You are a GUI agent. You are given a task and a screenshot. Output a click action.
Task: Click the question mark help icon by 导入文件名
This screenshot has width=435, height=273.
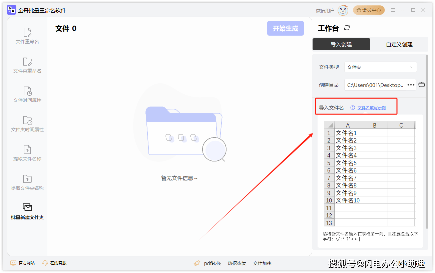[353, 108]
